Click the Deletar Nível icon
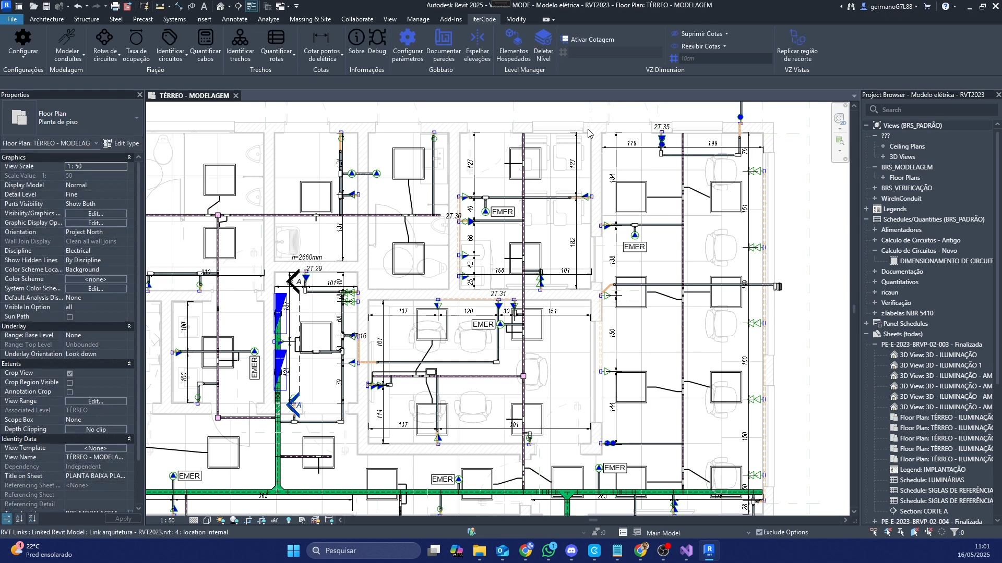The width and height of the screenshot is (1002, 563). pyautogui.click(x=543, y=38)
